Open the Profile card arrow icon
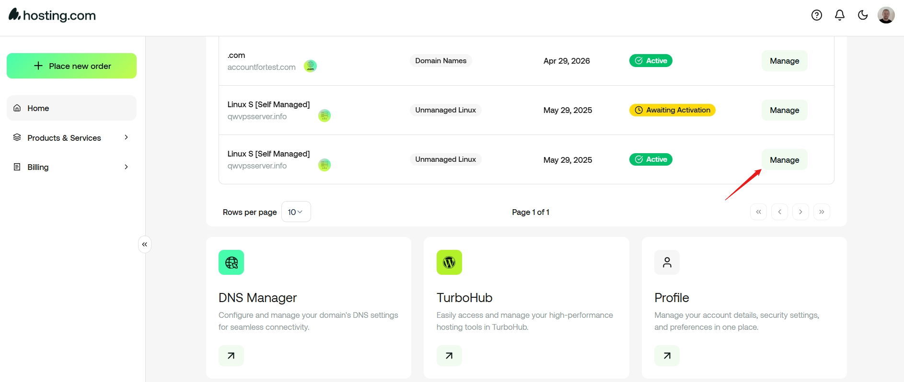 667,356
